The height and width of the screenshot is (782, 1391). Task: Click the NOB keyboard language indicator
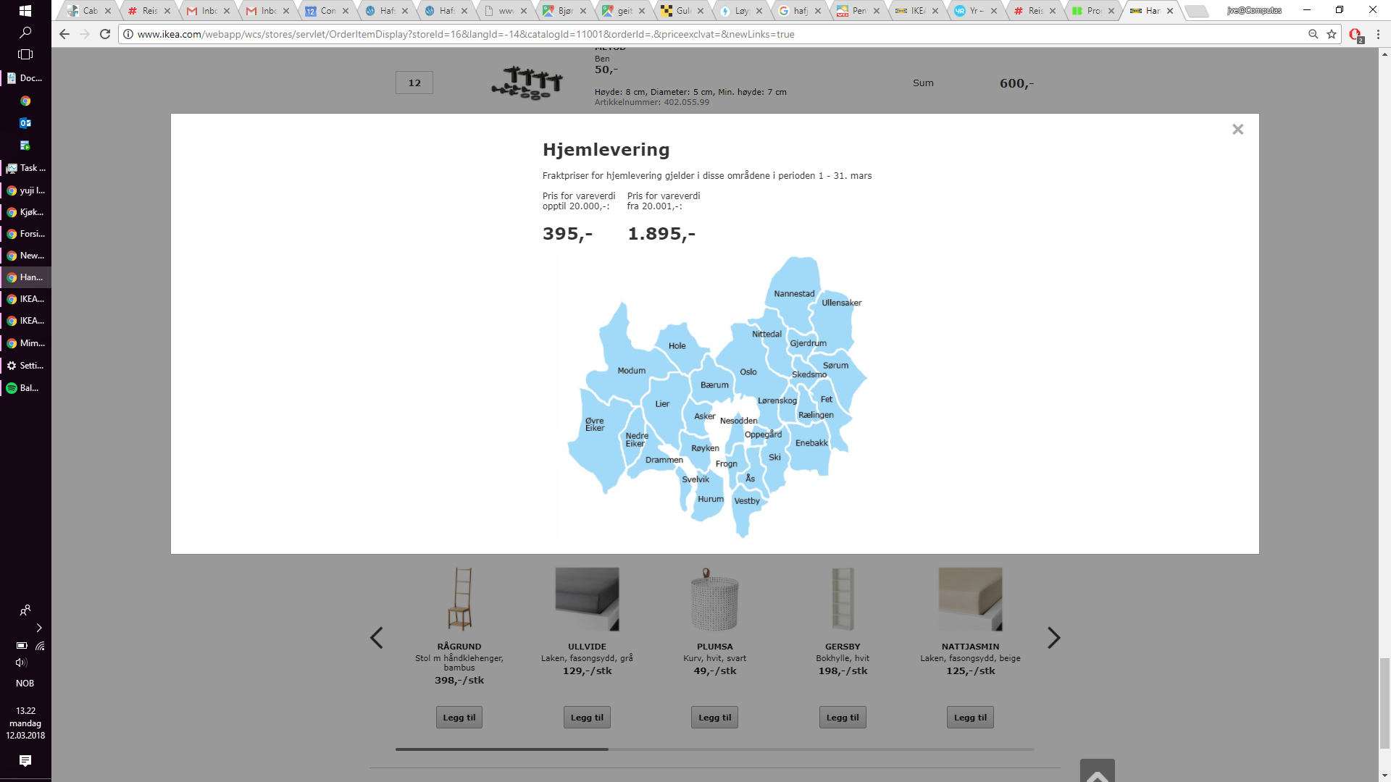coord(25,684)
